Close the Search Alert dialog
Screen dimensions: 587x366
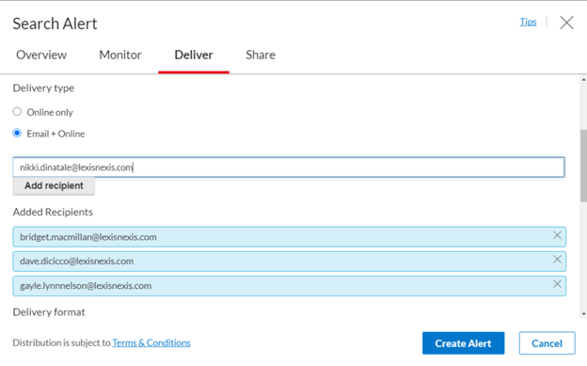click(566, 23)
